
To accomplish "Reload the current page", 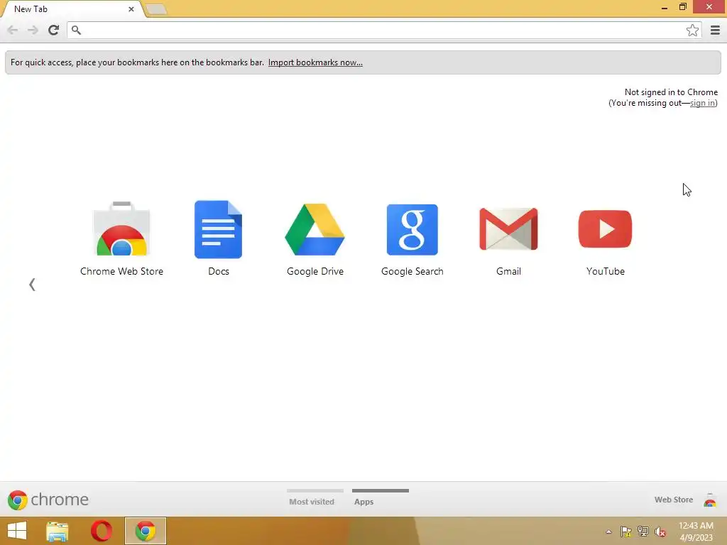I will pos(53,30).
